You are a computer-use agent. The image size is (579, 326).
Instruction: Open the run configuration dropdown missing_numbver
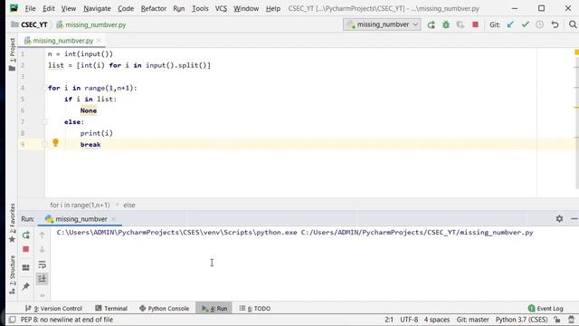tap(382, 24)
